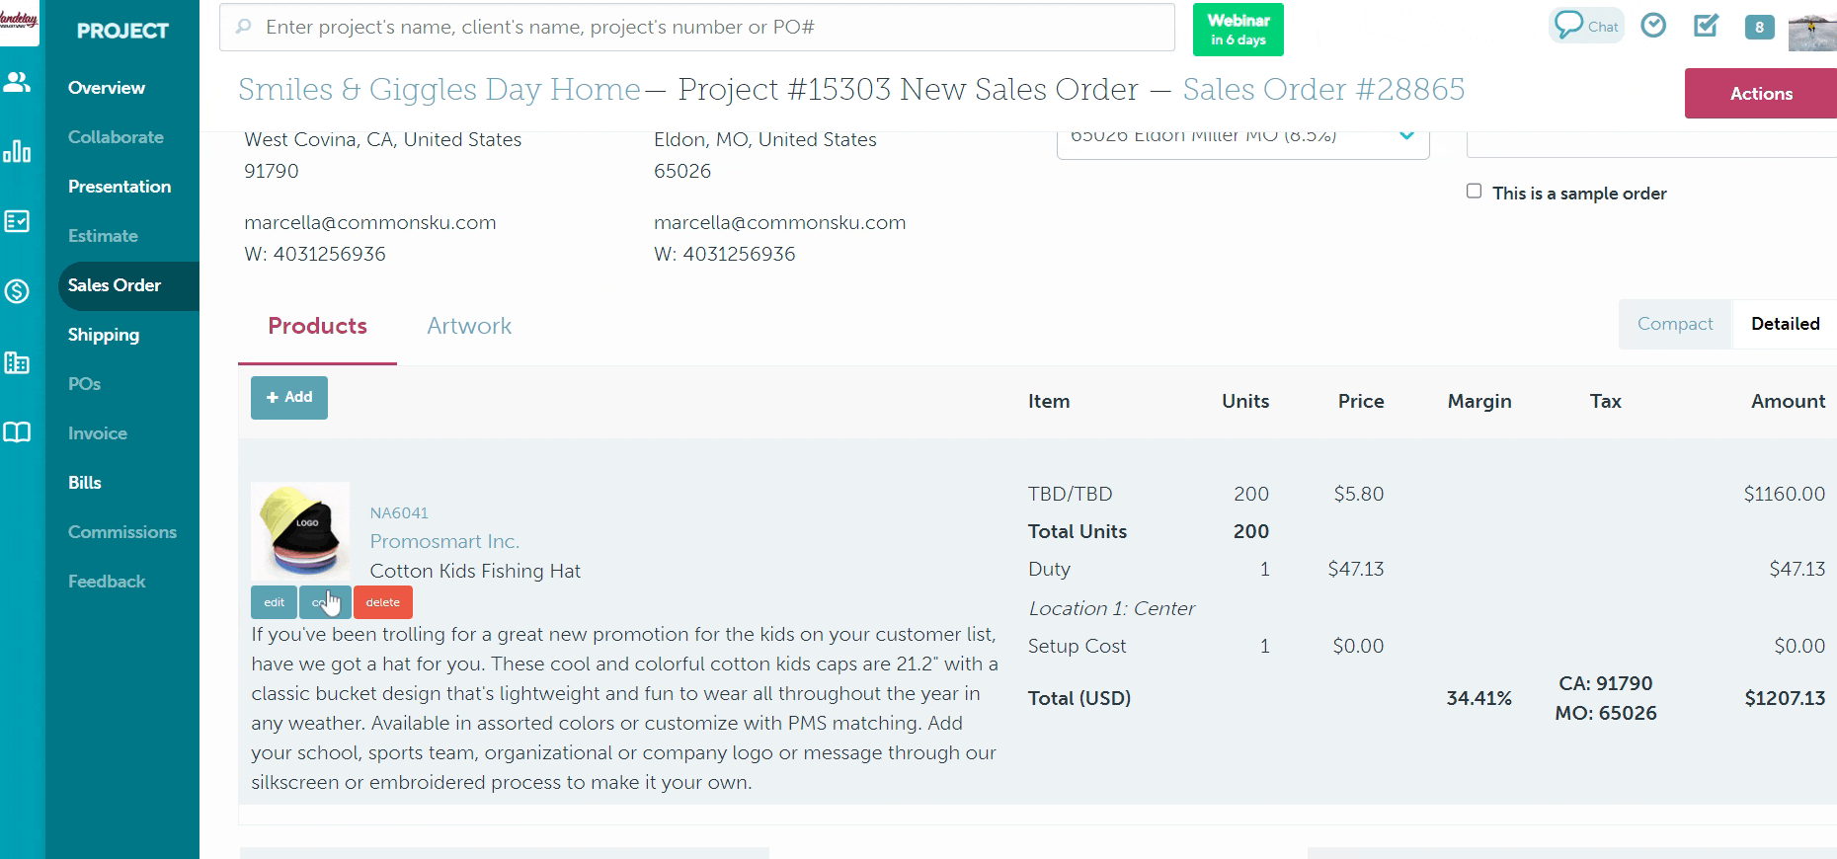Open the book resources icon

18,431
